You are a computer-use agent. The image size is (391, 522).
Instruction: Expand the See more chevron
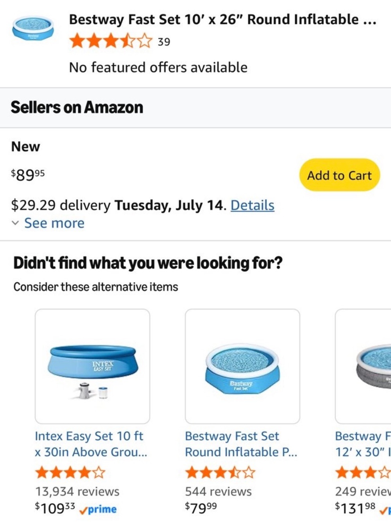point(15,223)
